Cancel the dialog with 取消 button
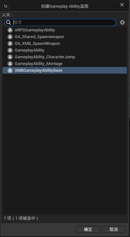 point(114,229)
